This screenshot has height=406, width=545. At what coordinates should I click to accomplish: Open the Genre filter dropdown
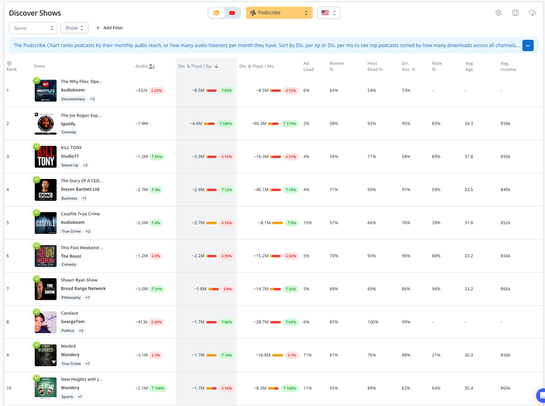[x=33, y=28]
